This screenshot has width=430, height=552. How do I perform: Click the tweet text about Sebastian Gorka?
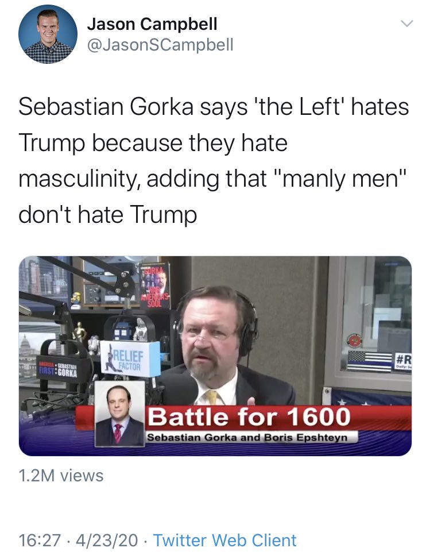(x=214, y=160)
